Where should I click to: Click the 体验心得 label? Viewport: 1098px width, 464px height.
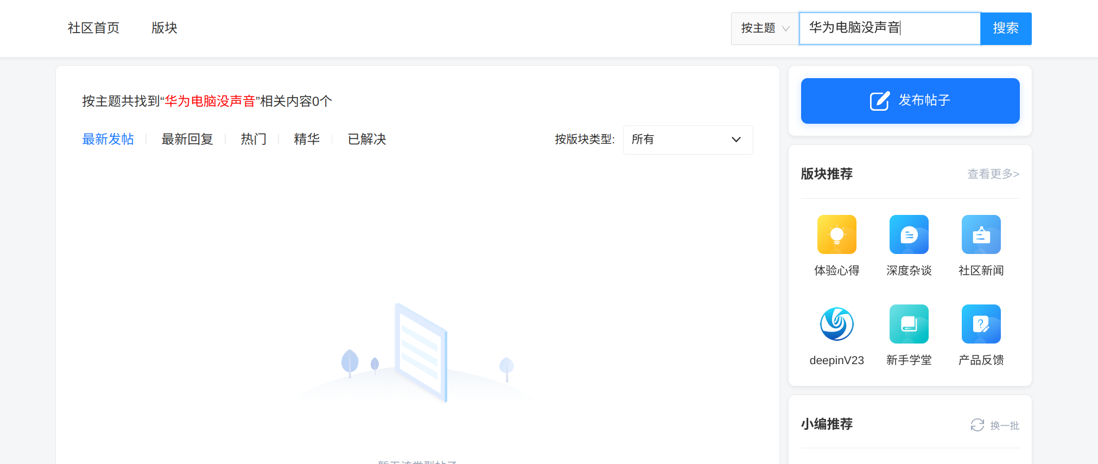pos(836,270)
